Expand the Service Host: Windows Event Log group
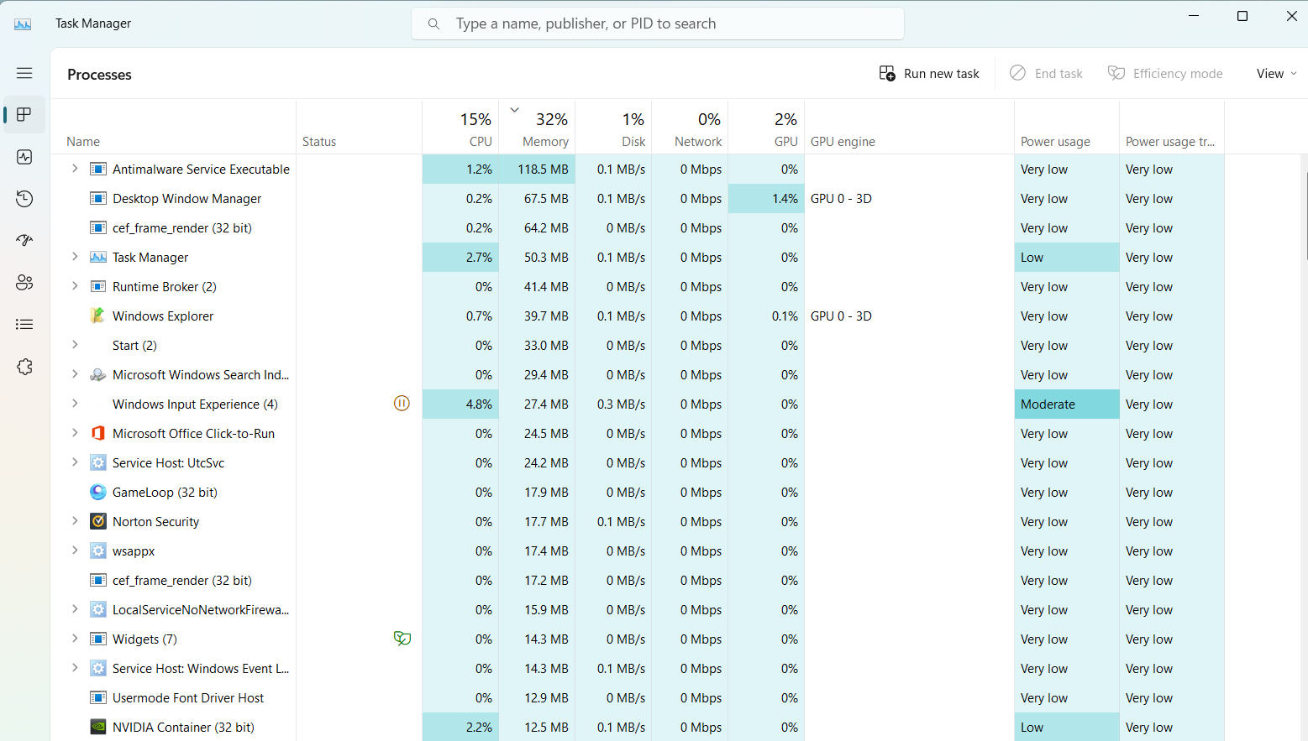Viewport: 1308px width, 741px height. click(x=75, y=668)
